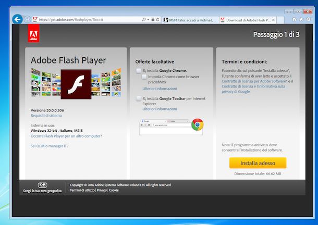Click 'Scegli la tua area geografica' text
This screenshot has height=225, width=318.
[42, 191]
